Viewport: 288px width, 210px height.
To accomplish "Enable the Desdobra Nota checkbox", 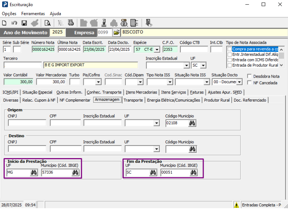I will tap(249, 76).
